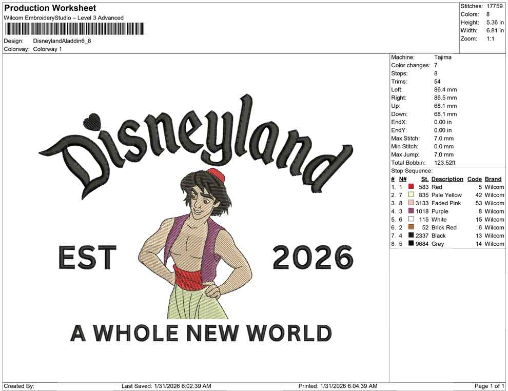
Task: Click stitch count '3133' for Faded Pink
Action: click(x=422, y=203)
